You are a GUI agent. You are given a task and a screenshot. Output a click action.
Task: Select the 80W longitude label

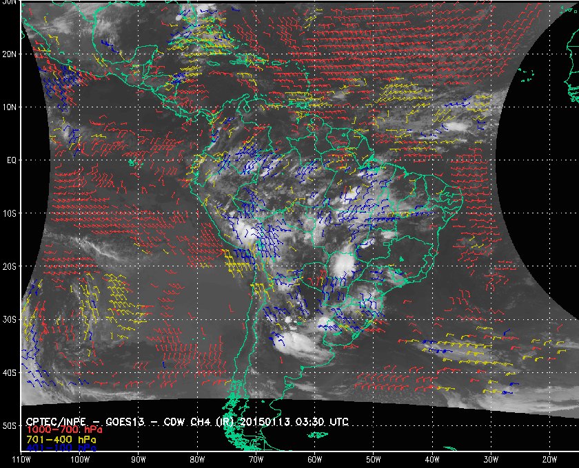(197, 460)
